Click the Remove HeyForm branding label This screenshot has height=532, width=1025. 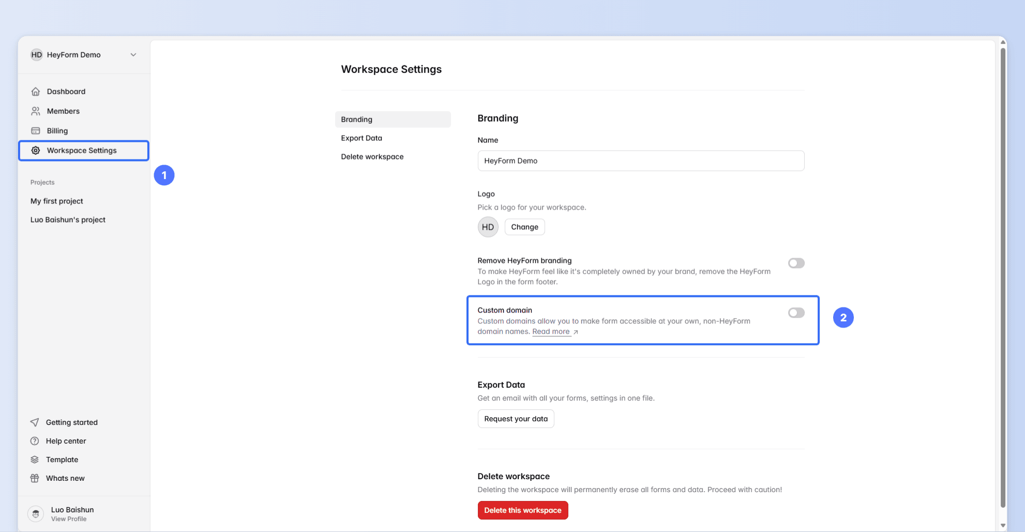click(524, 261)
